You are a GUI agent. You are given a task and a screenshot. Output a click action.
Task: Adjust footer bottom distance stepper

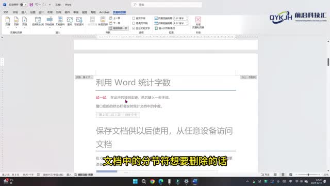187,23
